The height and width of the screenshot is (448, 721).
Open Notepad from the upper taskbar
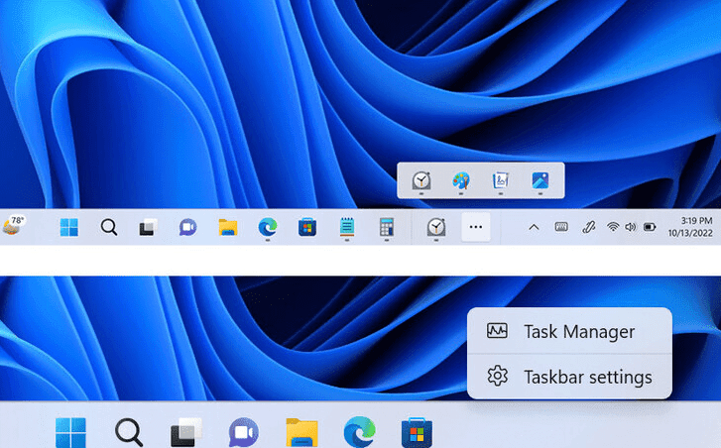tap(346, 227)
